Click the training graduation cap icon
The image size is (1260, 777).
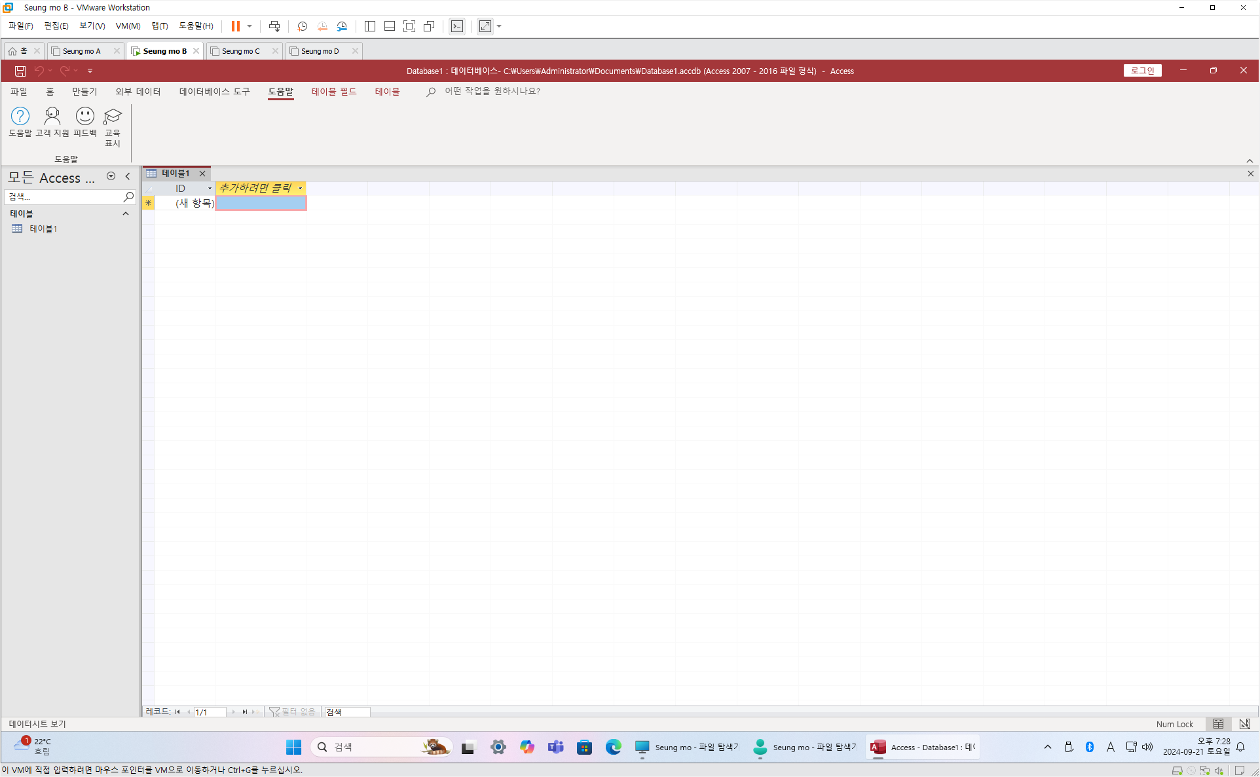point(113,117)
